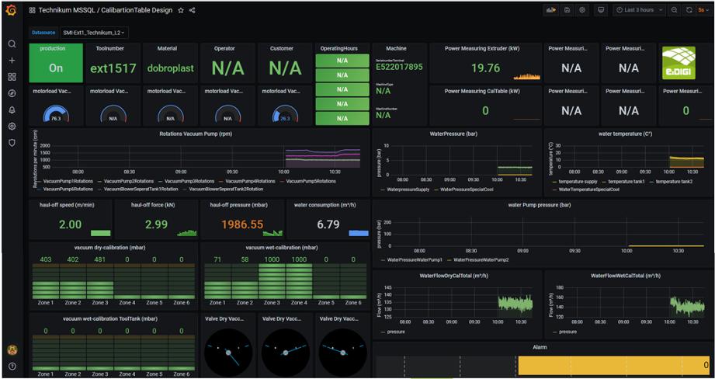Click the share dashboard icon
The image size is (715, 379).
(x=193, y=11)
